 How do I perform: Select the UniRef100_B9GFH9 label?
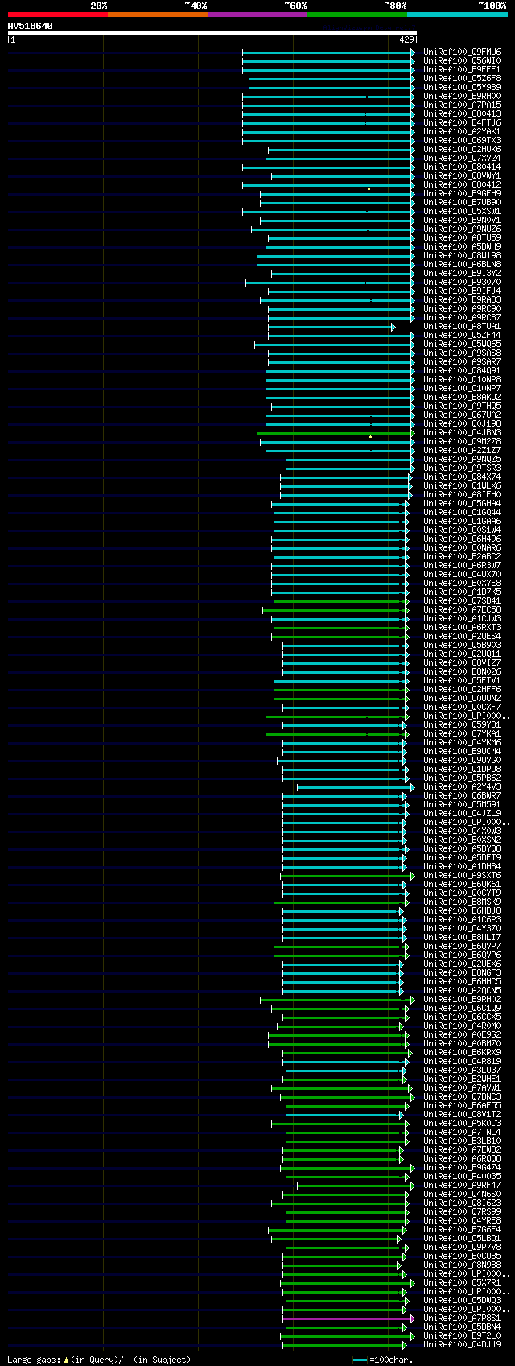point(462,194)
